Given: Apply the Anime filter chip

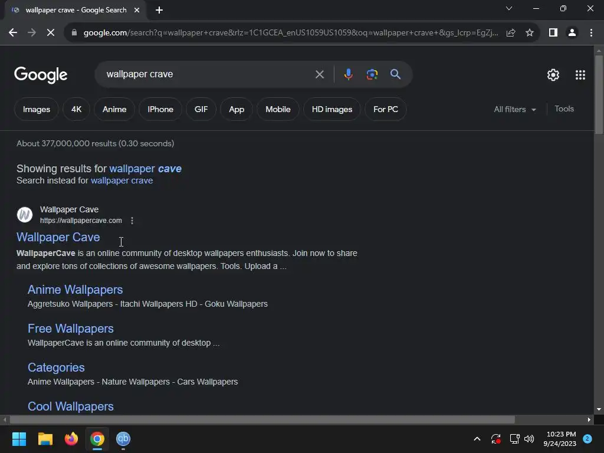Looking at the screenshot, I should tap(114, 109).
